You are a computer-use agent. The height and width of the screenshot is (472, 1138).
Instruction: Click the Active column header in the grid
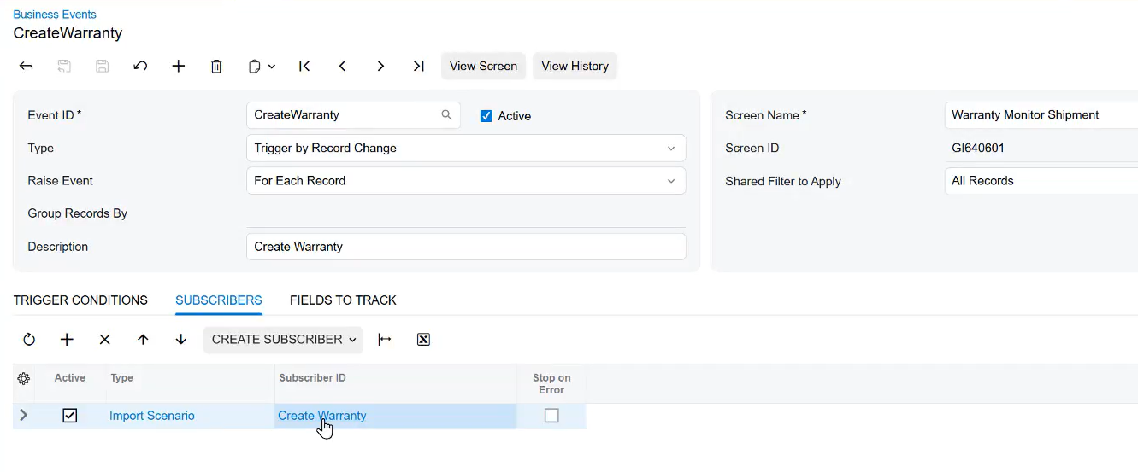(70, 378)
